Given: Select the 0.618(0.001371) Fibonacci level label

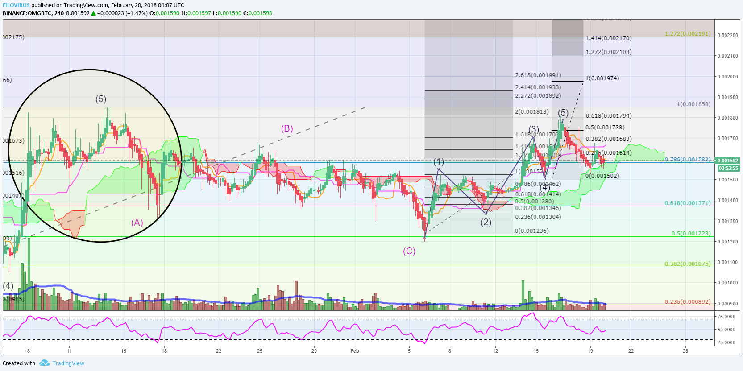Looking at the screenshot, I should (x=687, y=203).
